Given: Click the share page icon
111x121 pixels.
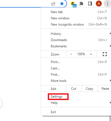Looking at the screenshot, I should click(53, 4).
